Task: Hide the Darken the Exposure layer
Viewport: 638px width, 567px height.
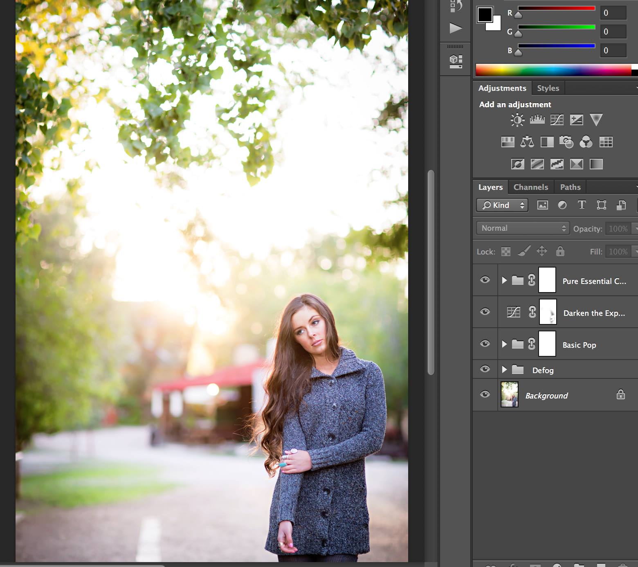Action: pos(485,312)
